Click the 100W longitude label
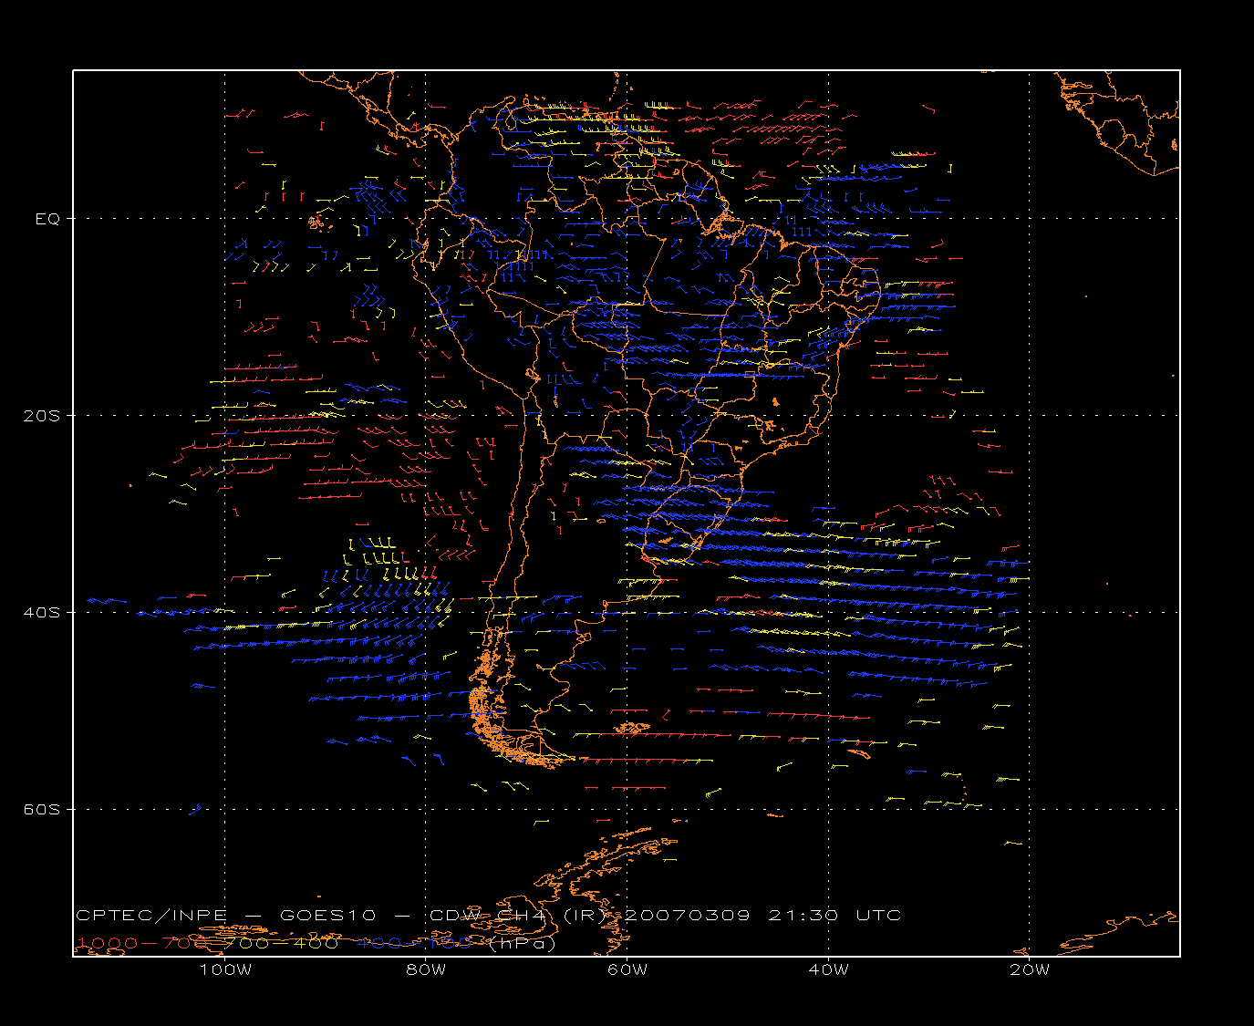The image size is (1254, 1026). tap(225, 970)
